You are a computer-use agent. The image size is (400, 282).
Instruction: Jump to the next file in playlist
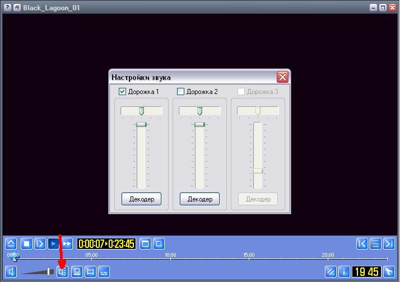pyautogui.click(x=389, y=244)
